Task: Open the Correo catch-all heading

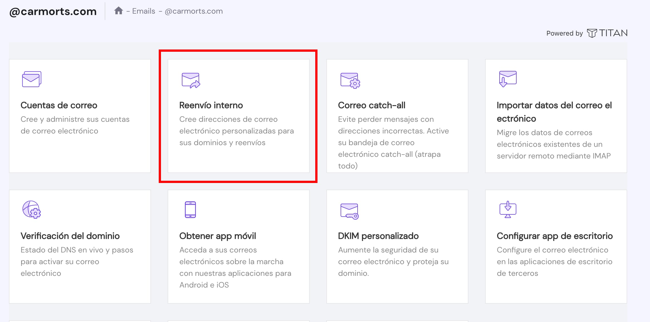Action: pos(372,105)
